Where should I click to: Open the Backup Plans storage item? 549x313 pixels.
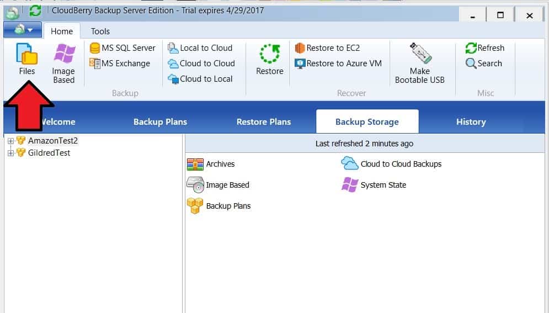[x=219, y=205]
